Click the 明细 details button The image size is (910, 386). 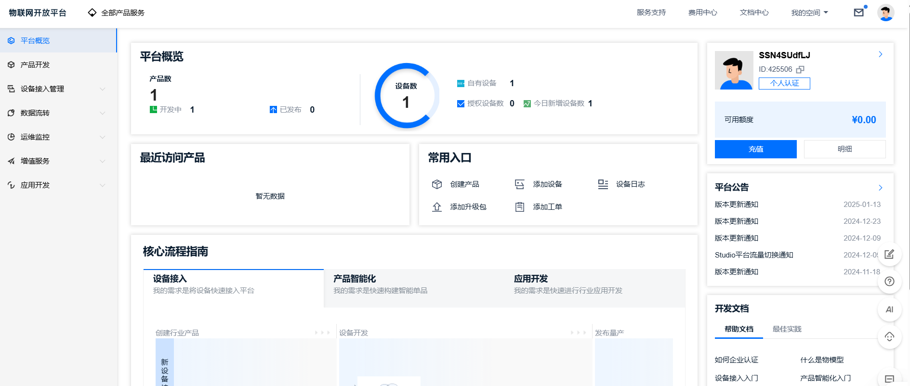coord(845,149)
